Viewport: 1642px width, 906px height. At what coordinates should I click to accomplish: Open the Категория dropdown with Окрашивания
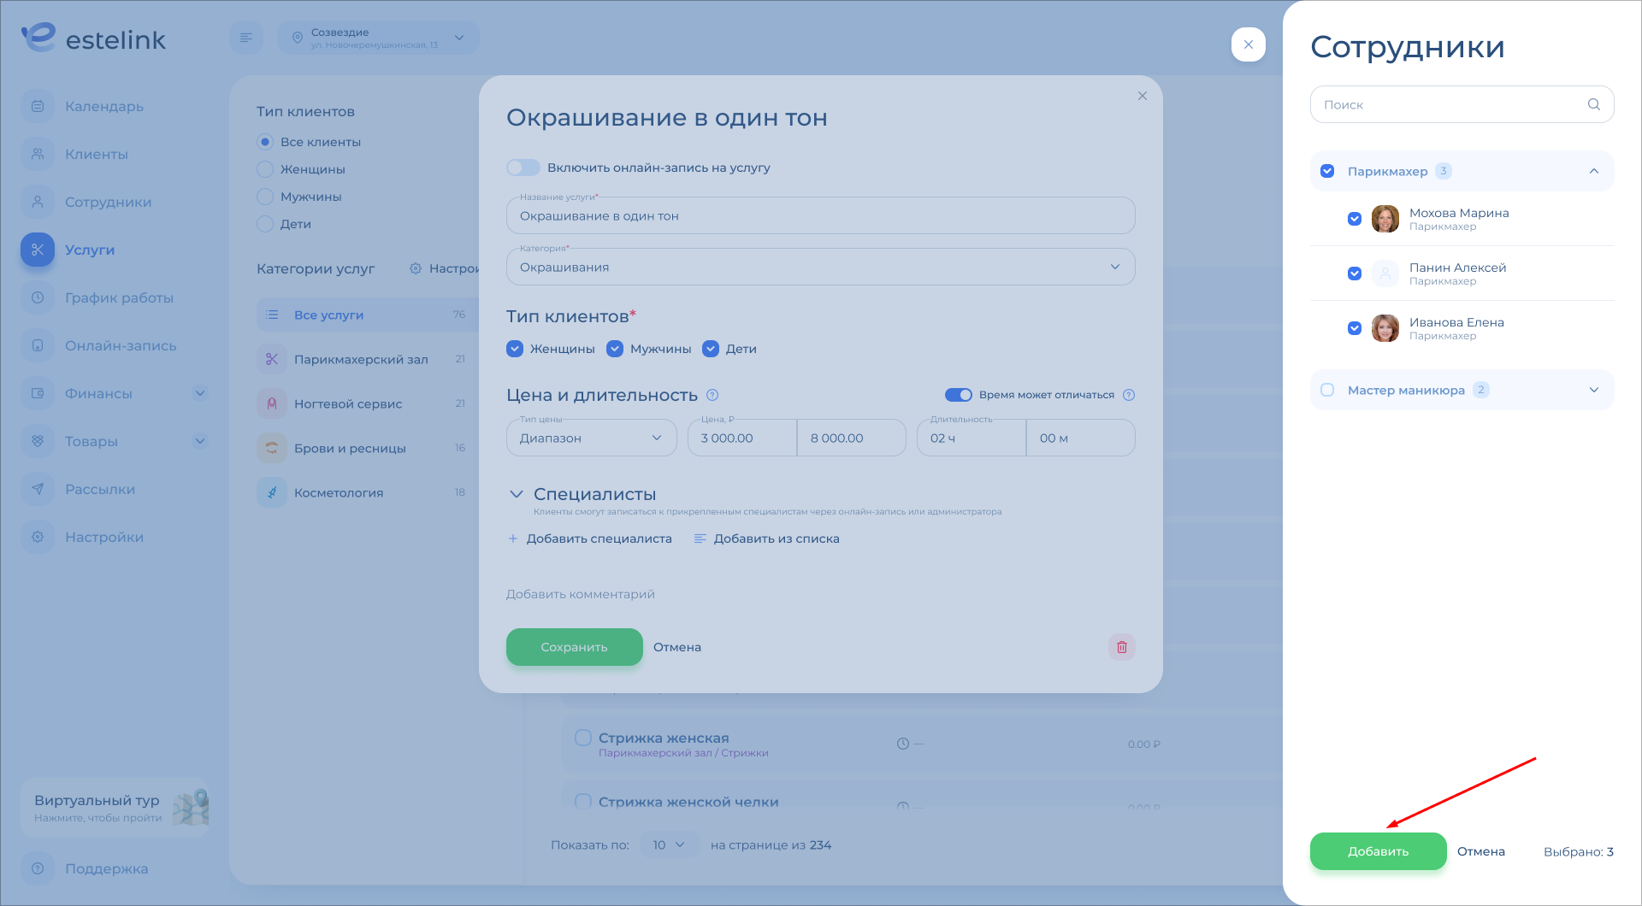click(820, 267)
